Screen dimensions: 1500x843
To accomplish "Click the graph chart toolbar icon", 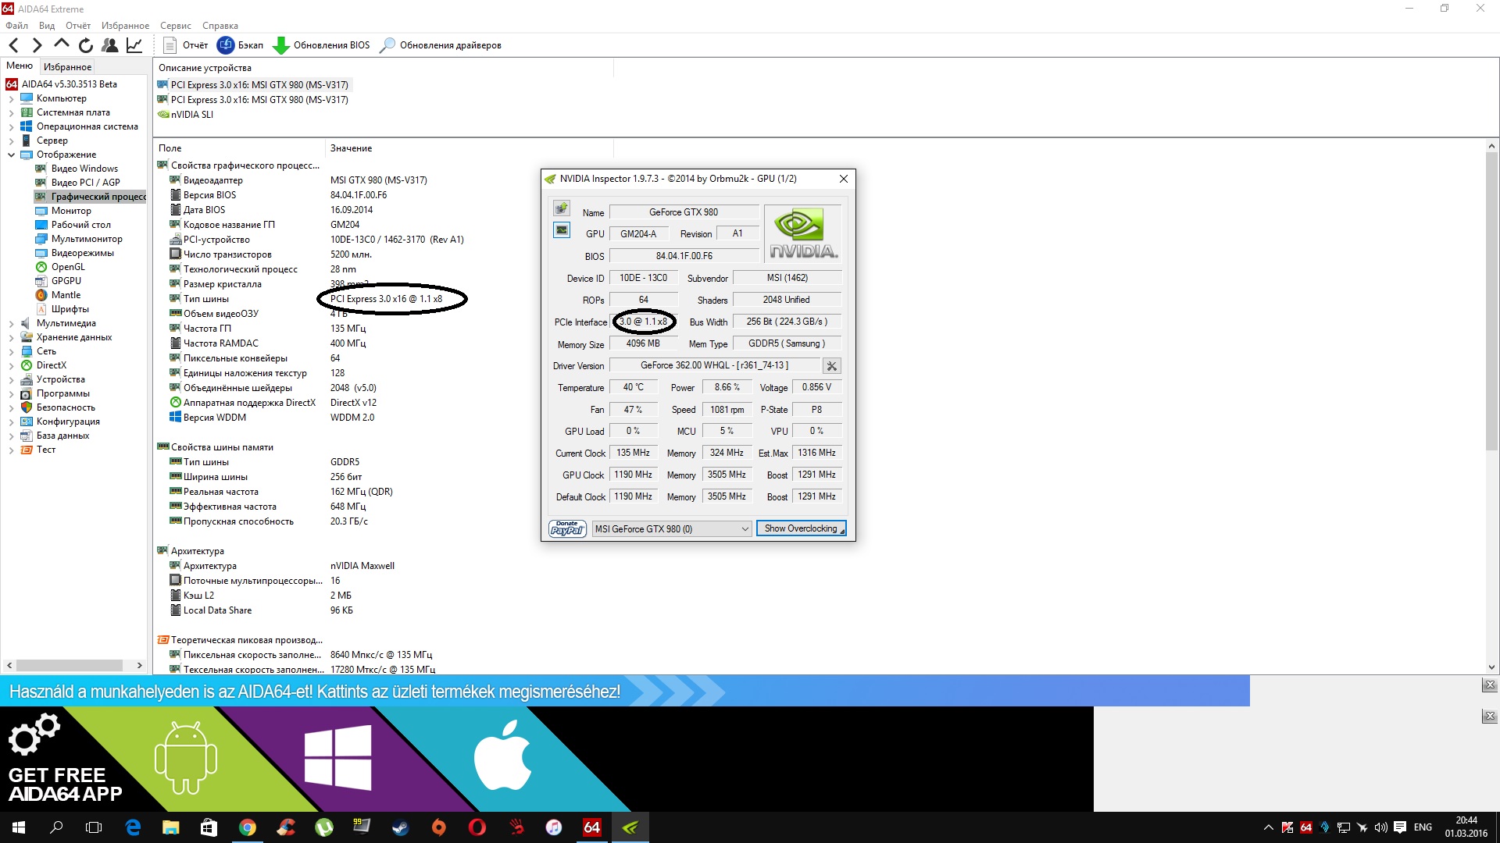I will pos(134,45).
